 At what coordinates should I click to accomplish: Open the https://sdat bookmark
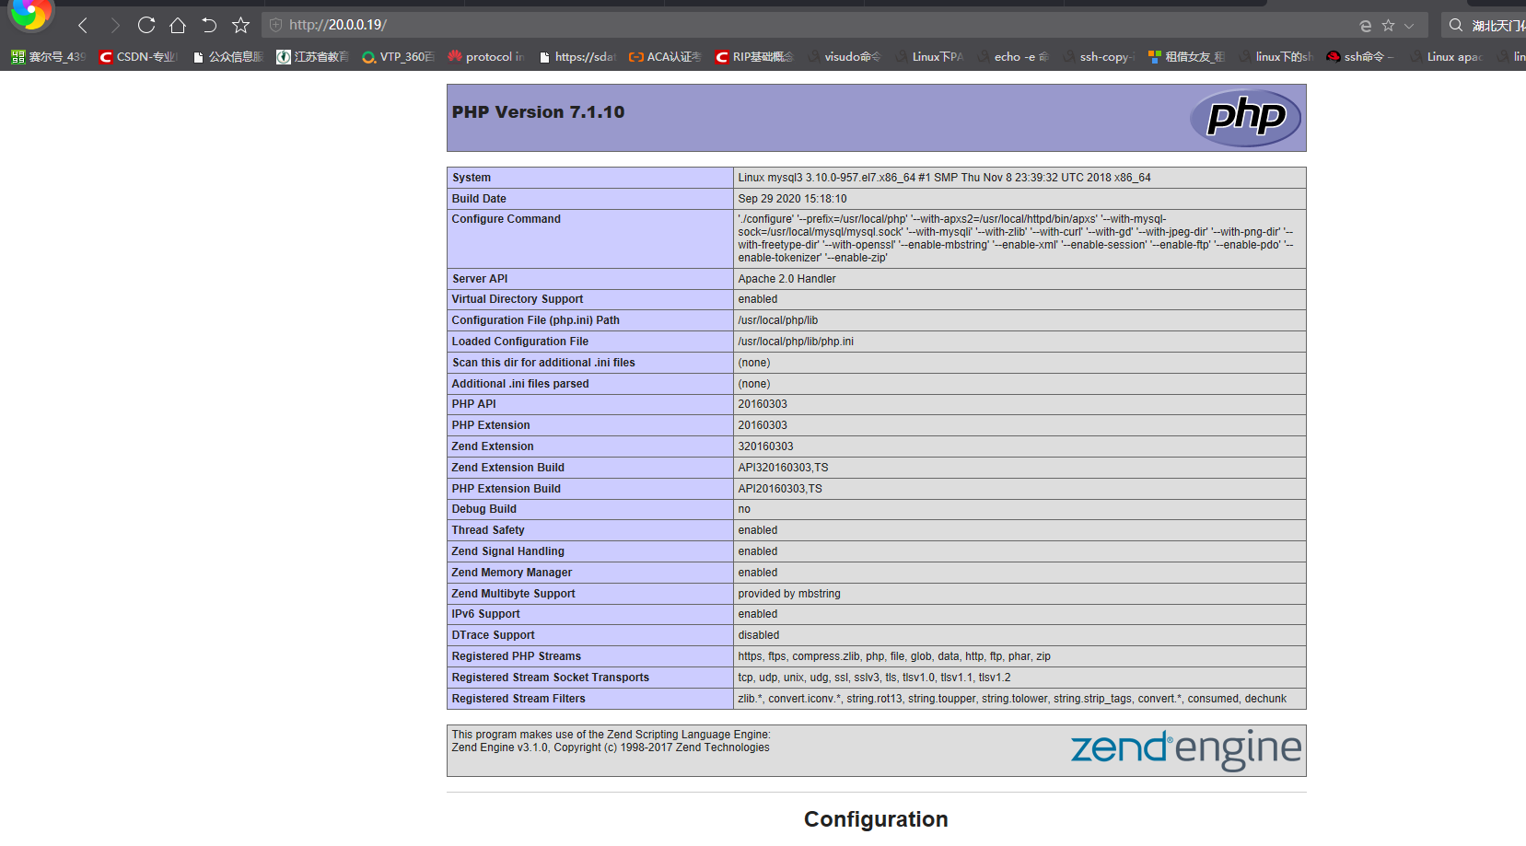577,57
